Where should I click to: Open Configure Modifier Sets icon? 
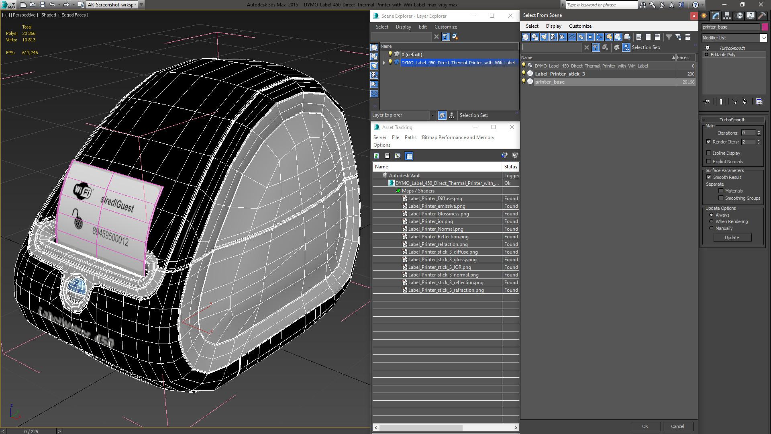point(759,102)
